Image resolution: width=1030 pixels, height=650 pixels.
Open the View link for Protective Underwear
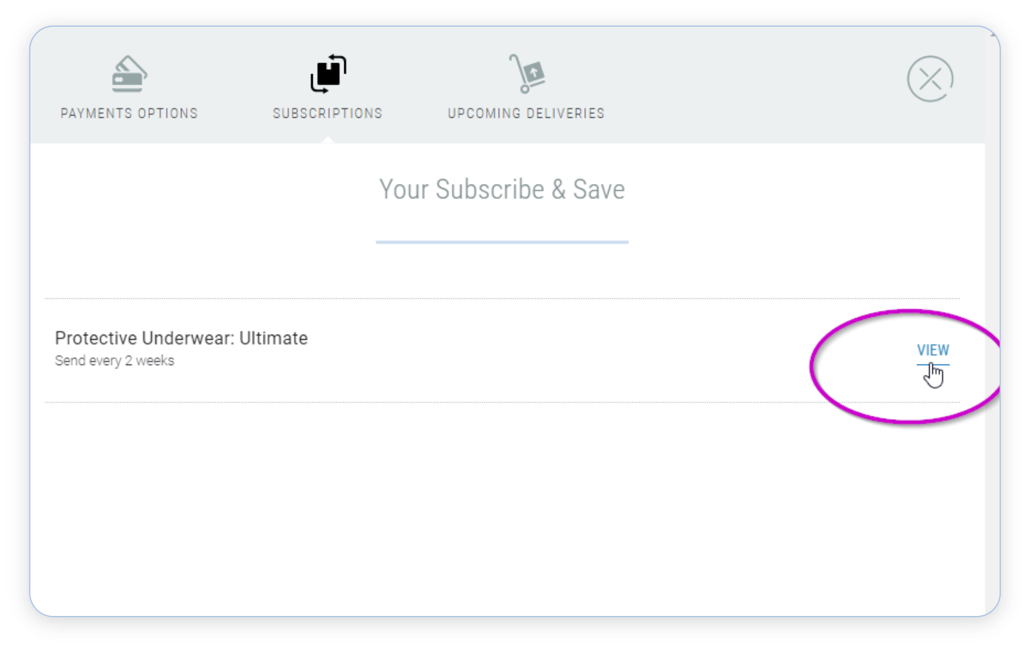click(933, 351)
